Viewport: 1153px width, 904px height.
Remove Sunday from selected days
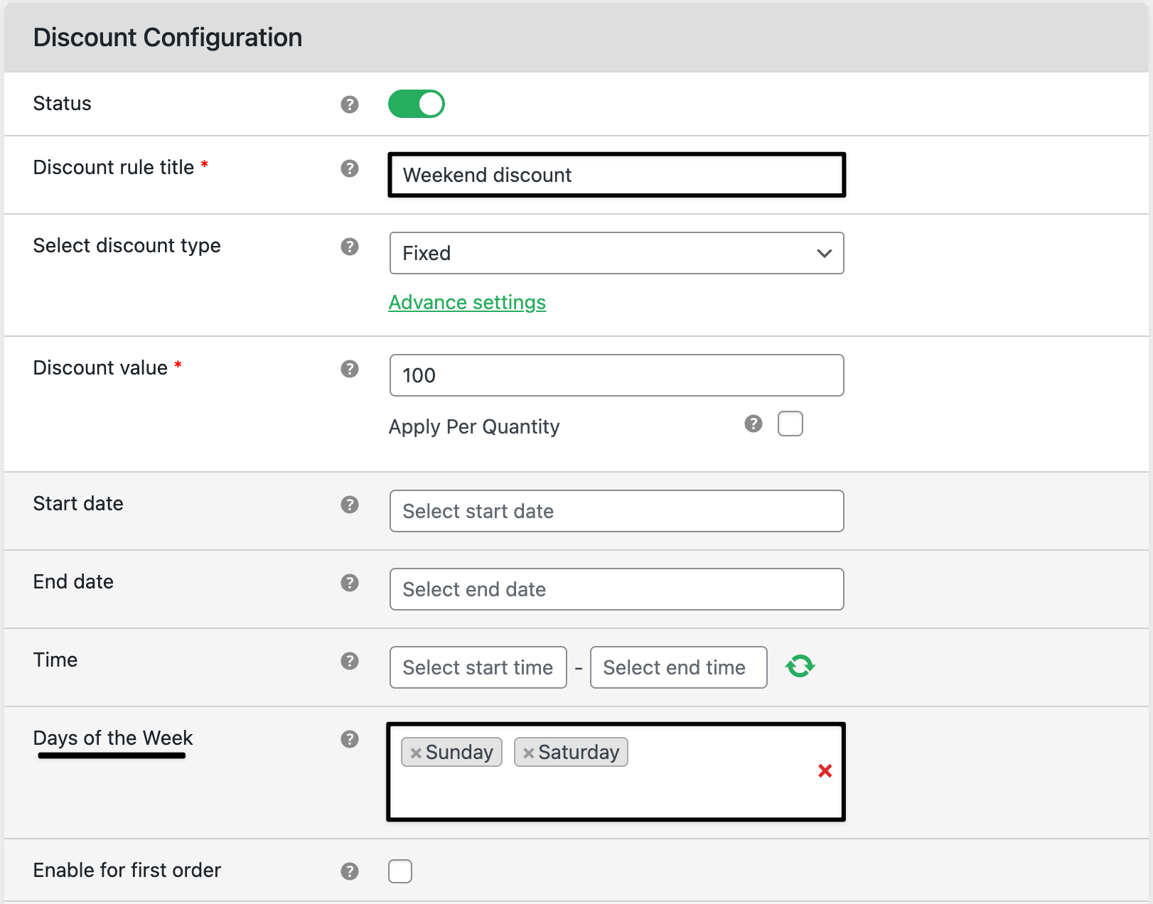(416, 753)
